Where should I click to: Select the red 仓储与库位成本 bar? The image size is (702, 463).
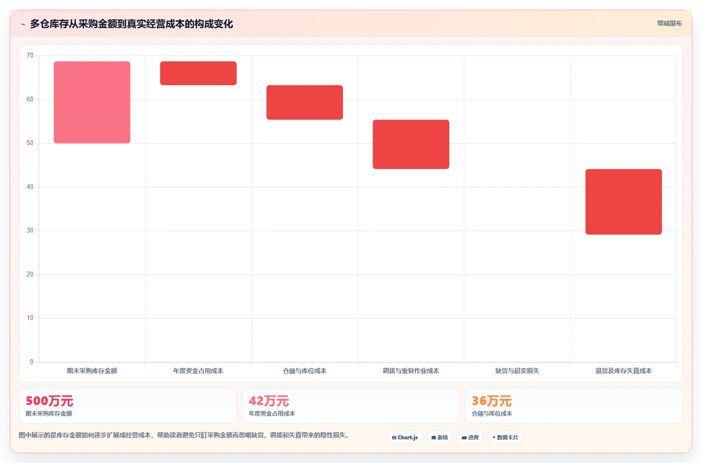[x=304, y=102]
